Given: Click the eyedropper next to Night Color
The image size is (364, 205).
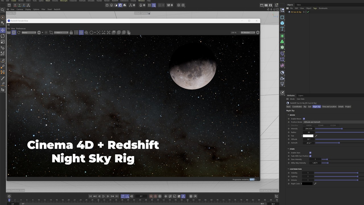Looking at the screenshot, I should click(315, 184).
